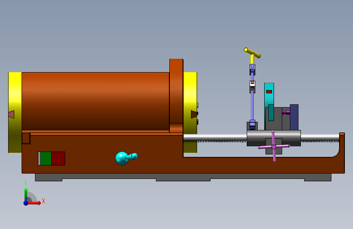Viewport: 353px width, 229px height.
Task: Click the blue Z axis ball of the triad
Action: tap(26, 203)
